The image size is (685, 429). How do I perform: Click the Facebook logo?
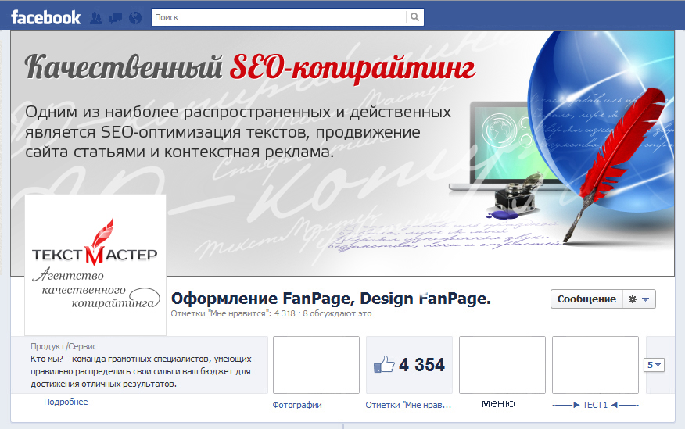46,17
